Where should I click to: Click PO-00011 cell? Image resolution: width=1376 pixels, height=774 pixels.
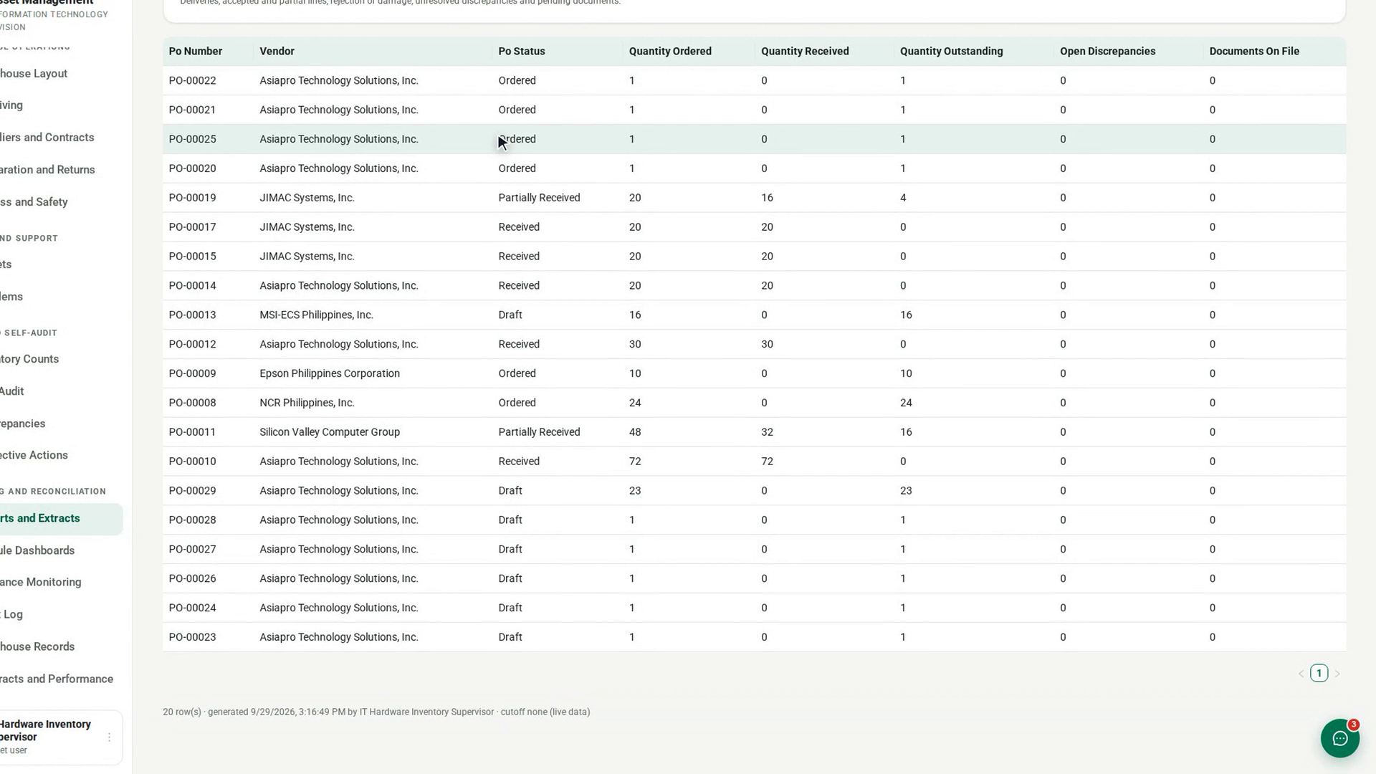pyautogui.click(x=192, y=432)
